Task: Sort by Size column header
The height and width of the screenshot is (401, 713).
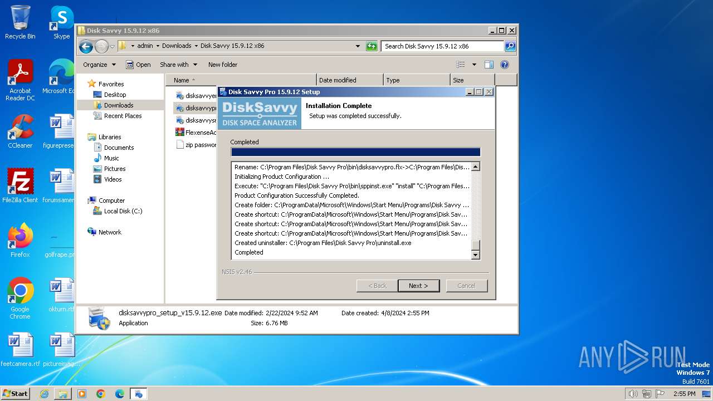Action: click(x=472, y=80)
